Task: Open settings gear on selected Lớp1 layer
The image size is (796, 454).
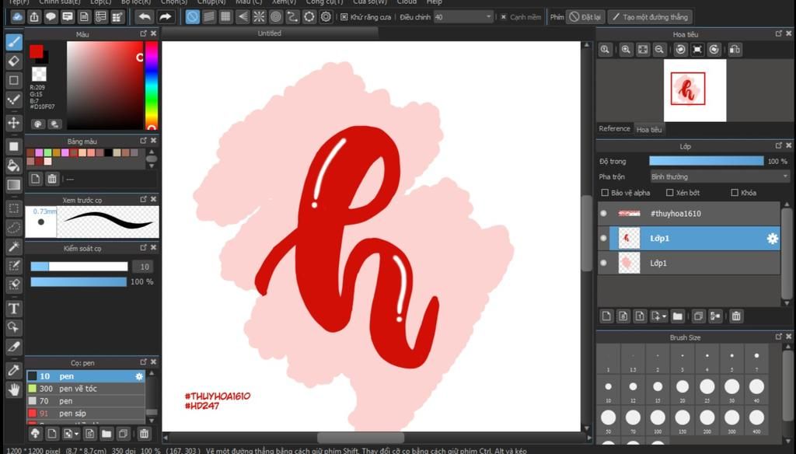Action: (772, 238)
